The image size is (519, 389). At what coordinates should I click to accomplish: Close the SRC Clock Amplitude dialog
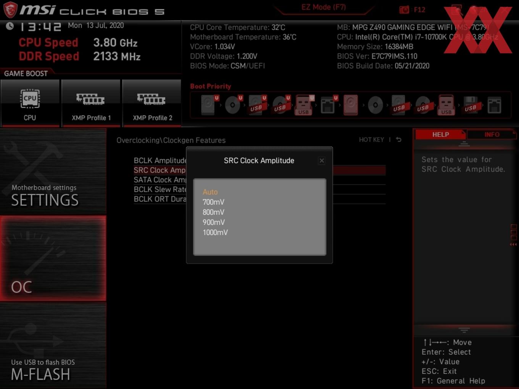322,161
